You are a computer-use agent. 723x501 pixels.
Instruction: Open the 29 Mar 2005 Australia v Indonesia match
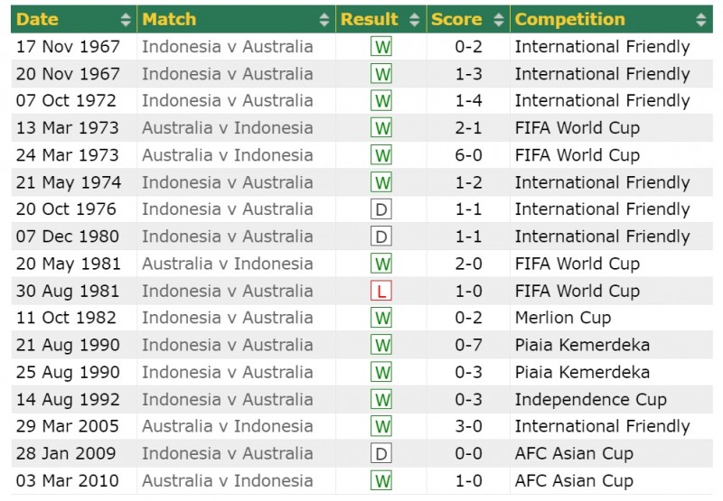227,426
